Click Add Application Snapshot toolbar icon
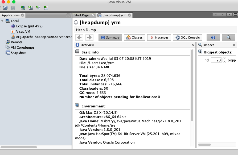238x155 pixels. 46,8
